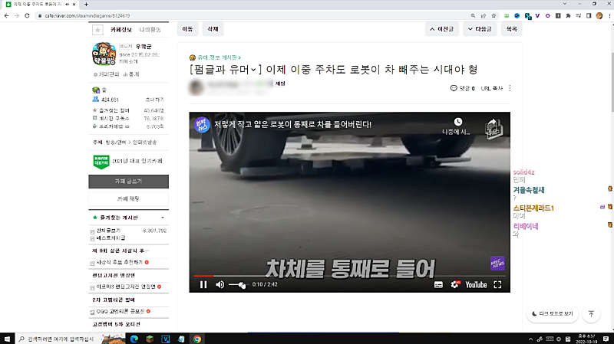Open the OGQ 고멤티콘 공모전 board
This screenshot has height=344, width=614.
[120, 312]
